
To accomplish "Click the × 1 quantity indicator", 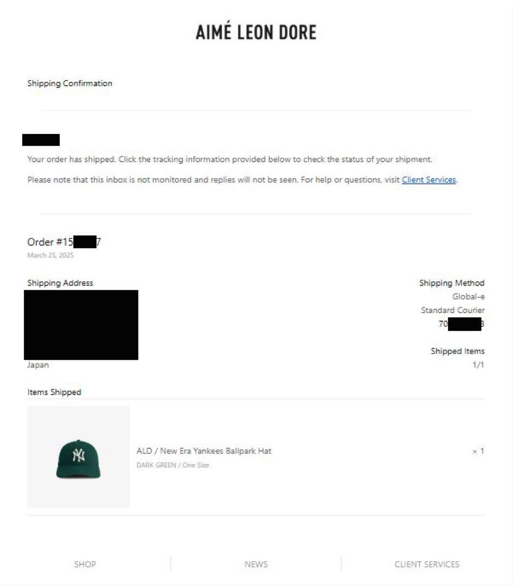I will (478, 451).
